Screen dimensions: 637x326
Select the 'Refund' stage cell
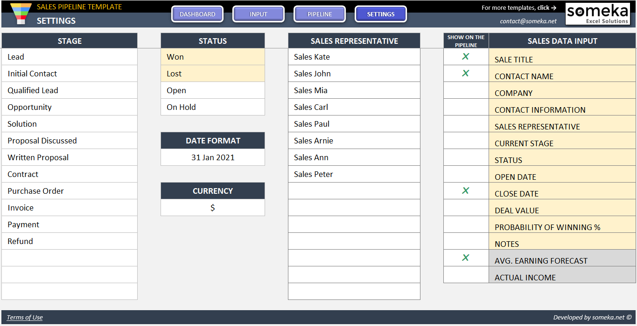[70, 241]
